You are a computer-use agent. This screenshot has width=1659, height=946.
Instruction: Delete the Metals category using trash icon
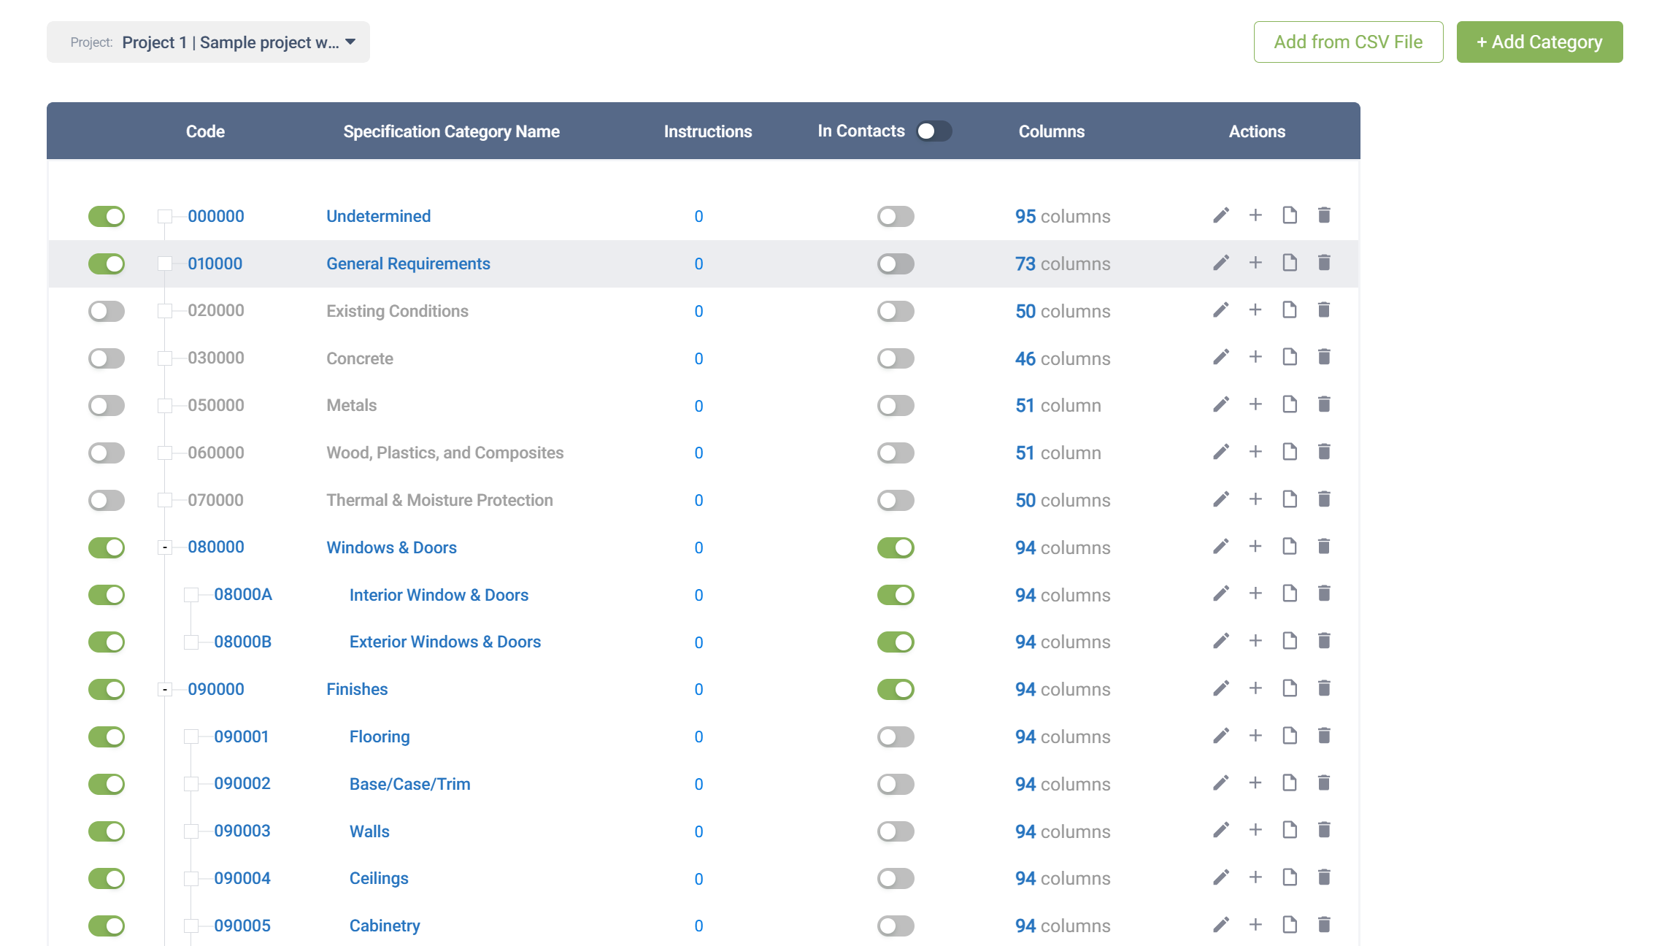click(1324, 404)
